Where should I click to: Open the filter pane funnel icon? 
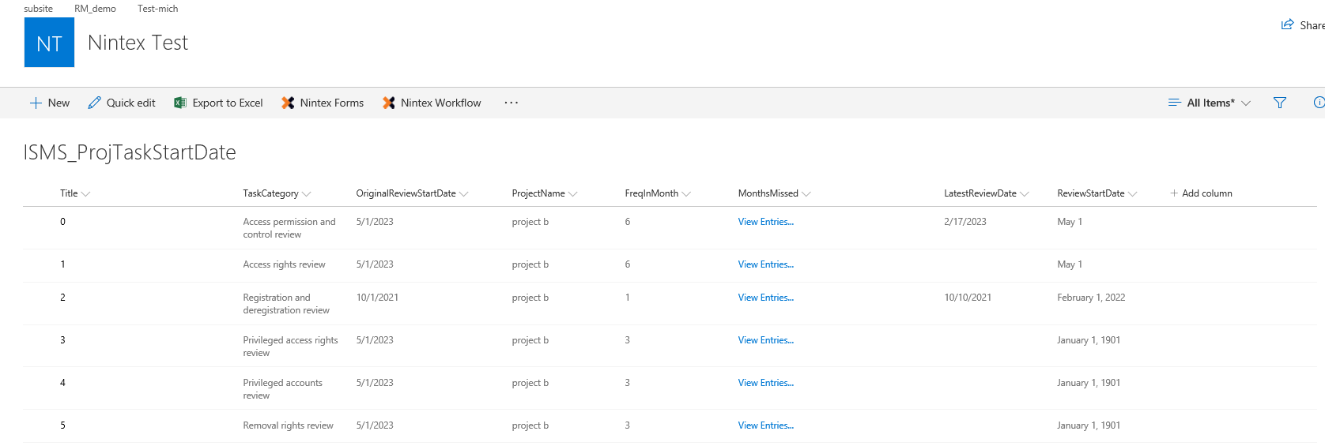[1280, 103]
